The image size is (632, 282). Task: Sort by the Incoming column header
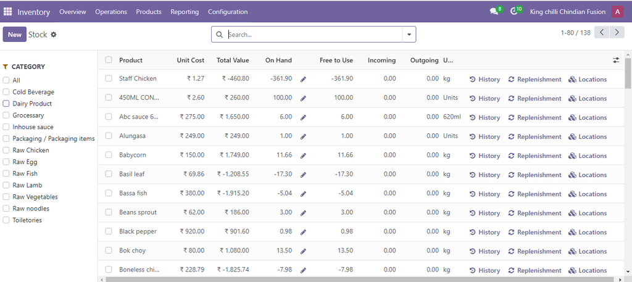coord(381,60)
